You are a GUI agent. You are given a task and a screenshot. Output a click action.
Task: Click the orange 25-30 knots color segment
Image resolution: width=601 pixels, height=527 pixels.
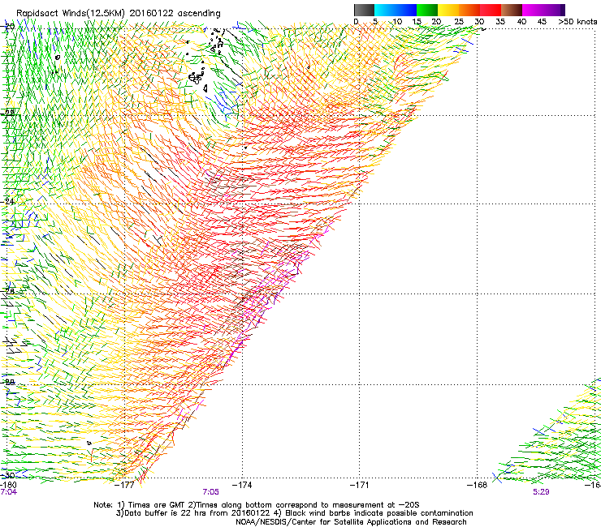[x=469, y=10]
